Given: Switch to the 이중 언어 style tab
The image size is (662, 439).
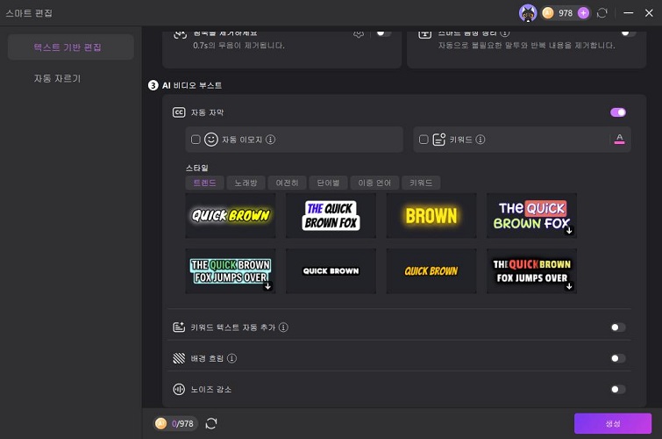Looking at the screenshot, I should [x=374, y=183].
